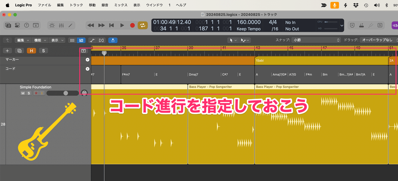
Task: Mute the Simple Foundation track
Action: tap(23, 93)
